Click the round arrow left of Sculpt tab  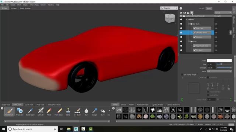tap(181, 8)
